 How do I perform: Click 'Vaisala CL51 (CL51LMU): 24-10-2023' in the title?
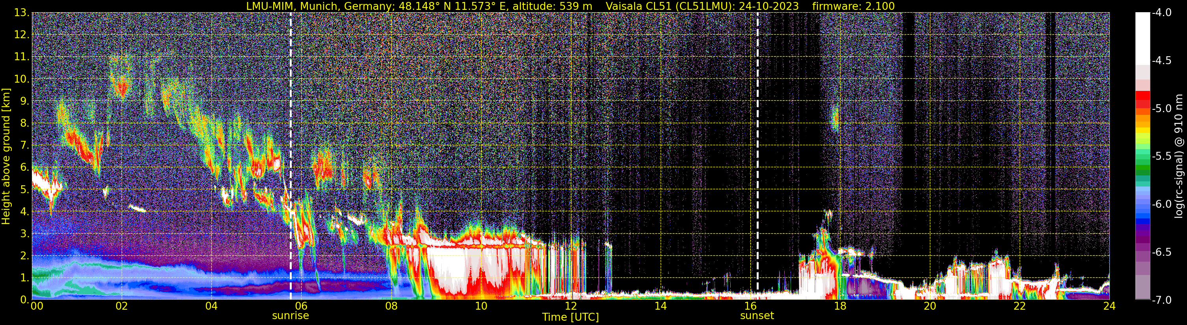coord(702,6)
